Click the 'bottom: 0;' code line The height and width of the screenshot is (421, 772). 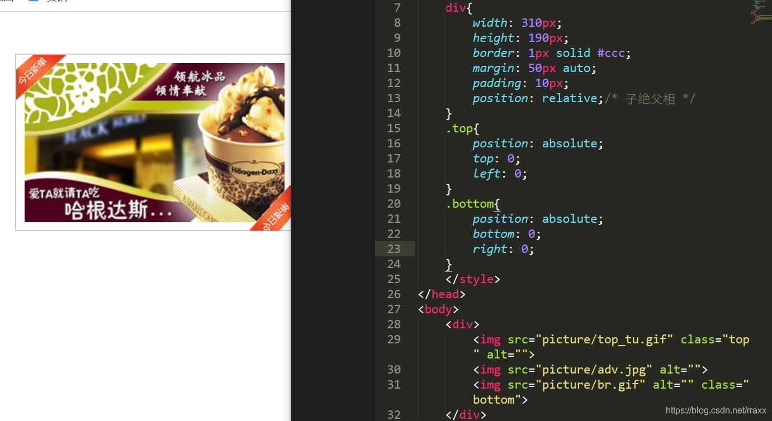point(507,234)
